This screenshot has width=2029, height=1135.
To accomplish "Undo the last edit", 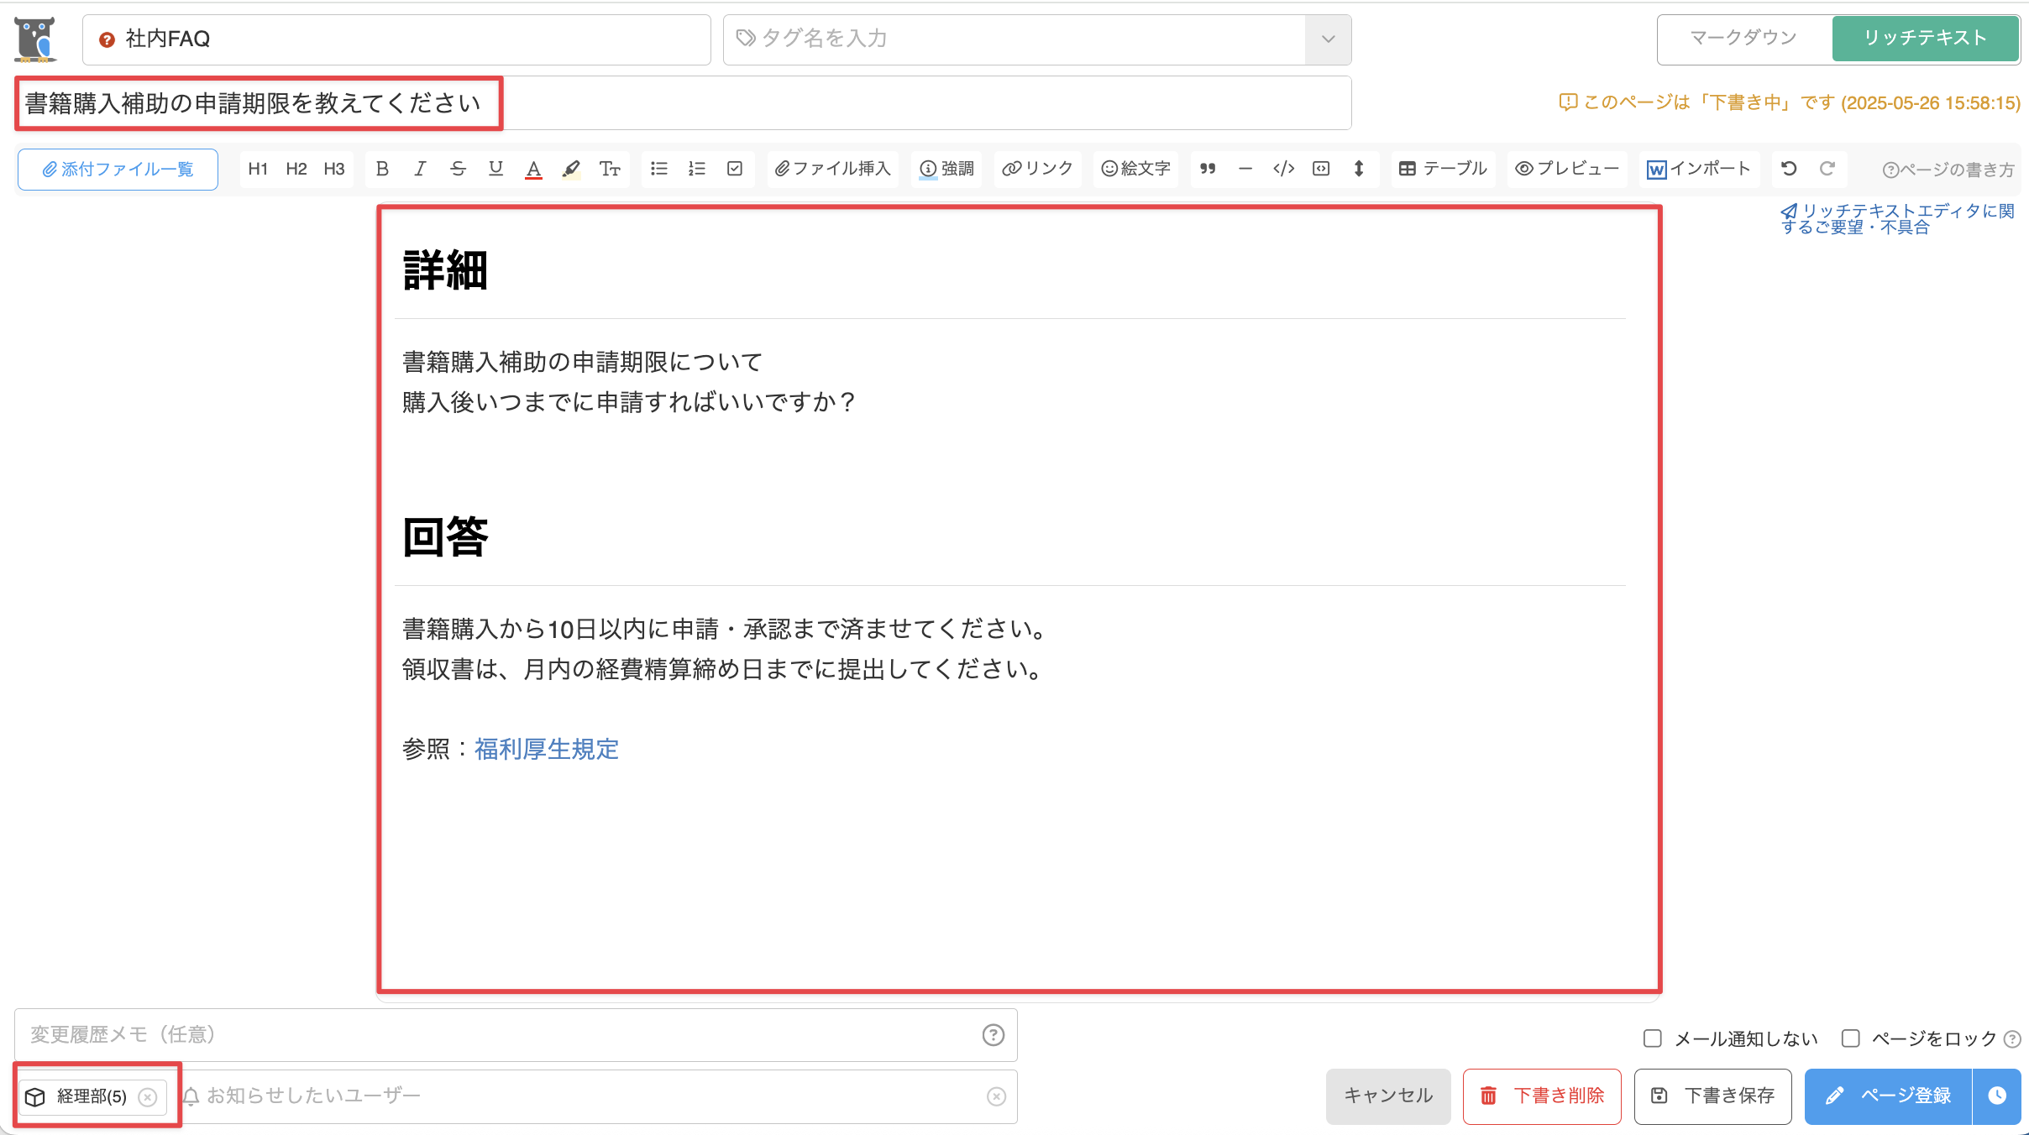I will click(x=1787, y=169).
